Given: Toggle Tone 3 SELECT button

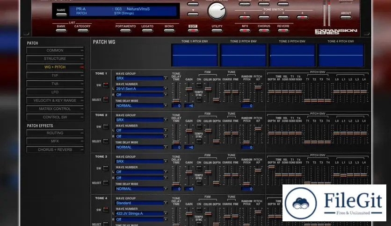Looking at the screenshot, I should (106, 183).
